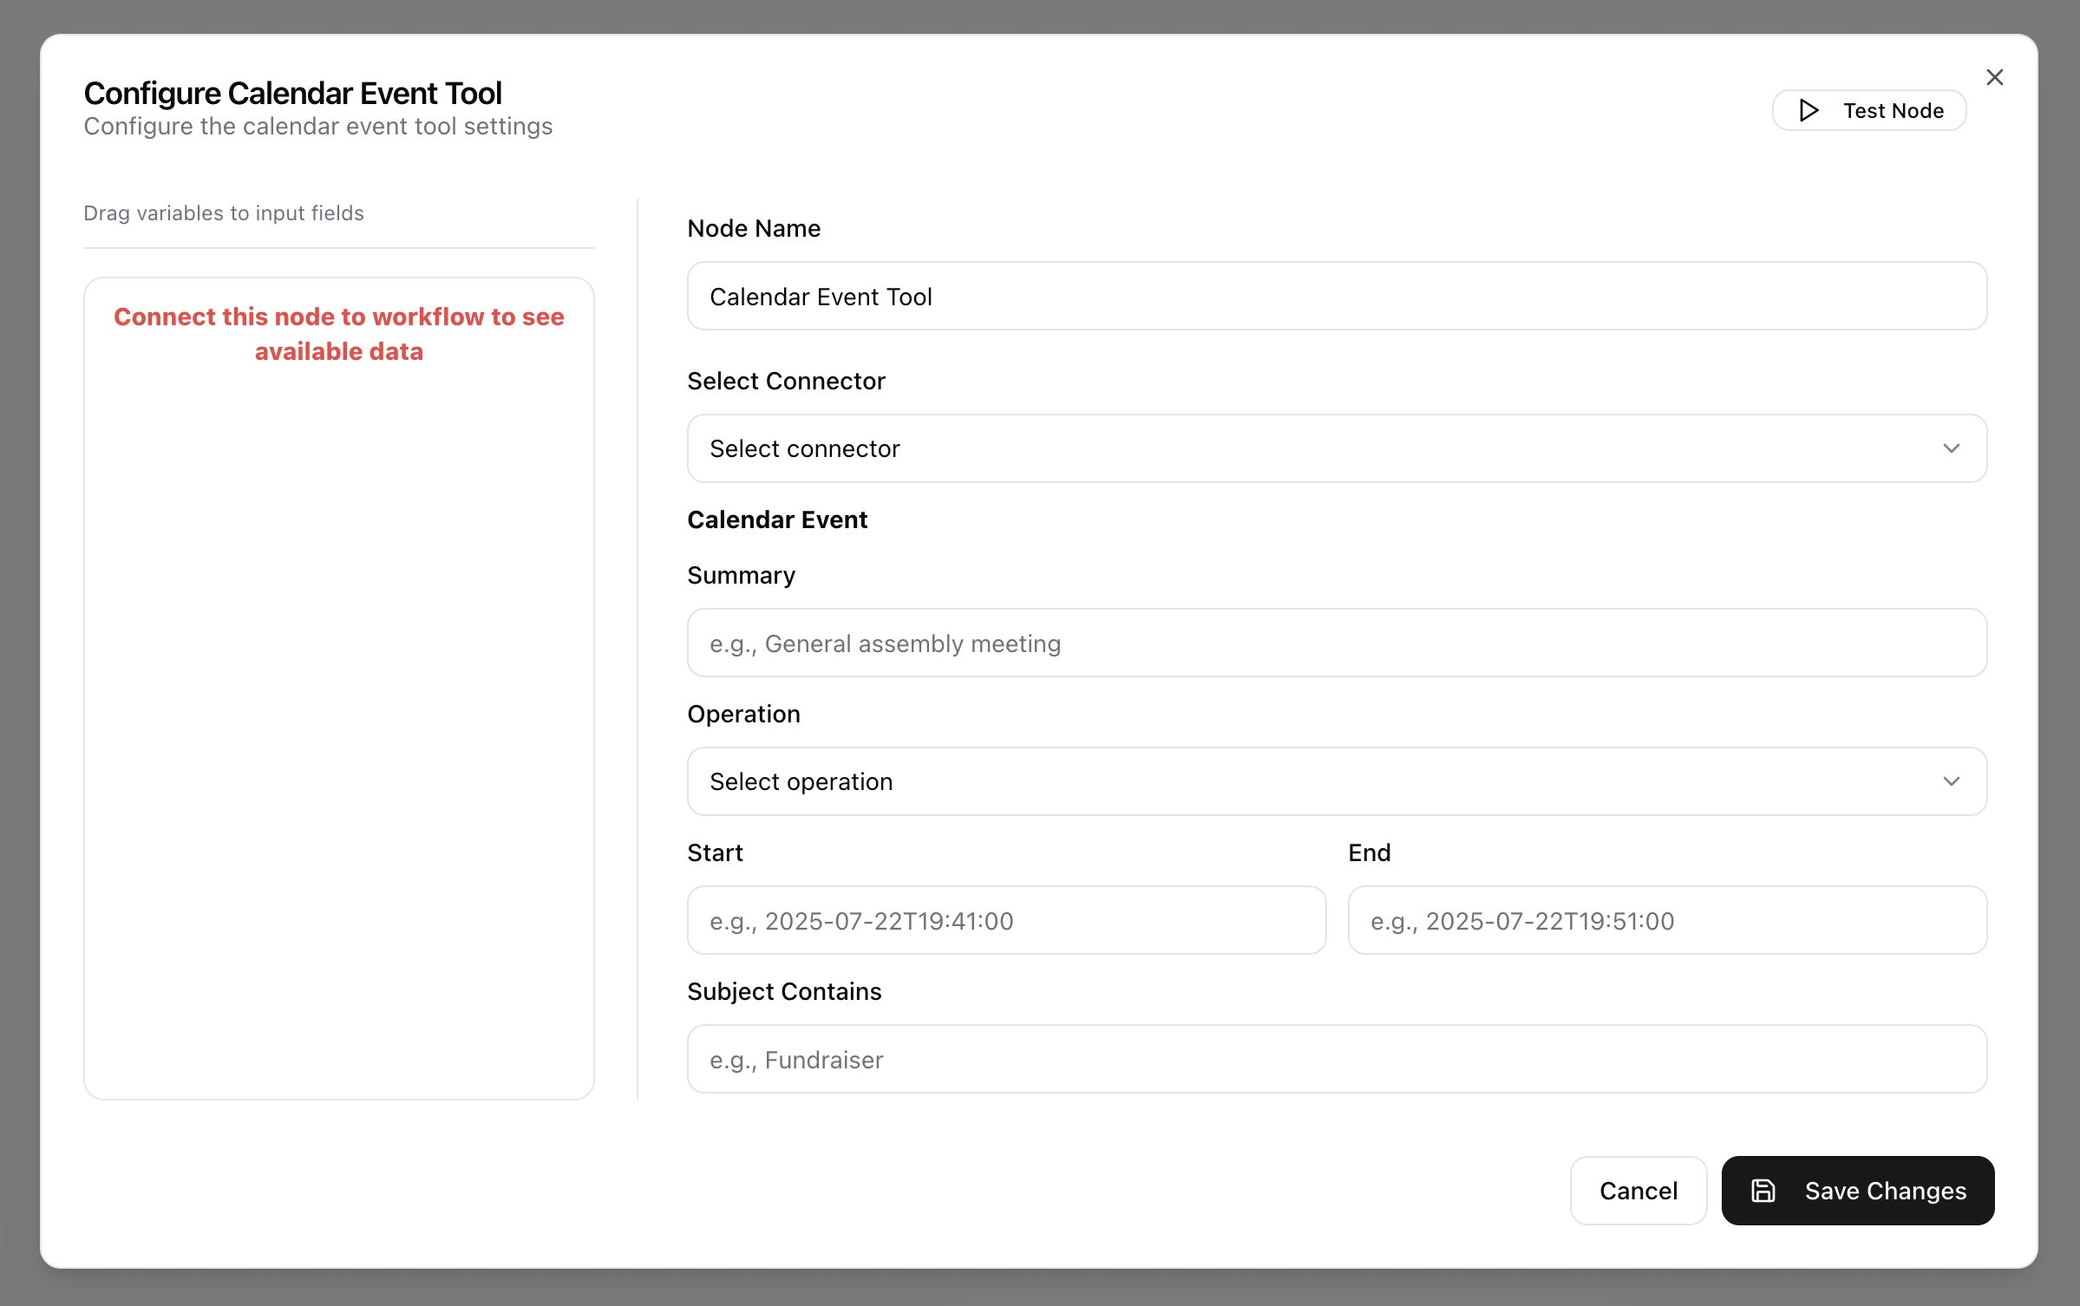The height and width of the screenshot is (1306, 2080).
Task: Click into the Summary text field
Action: click(x=1336, y=643)
